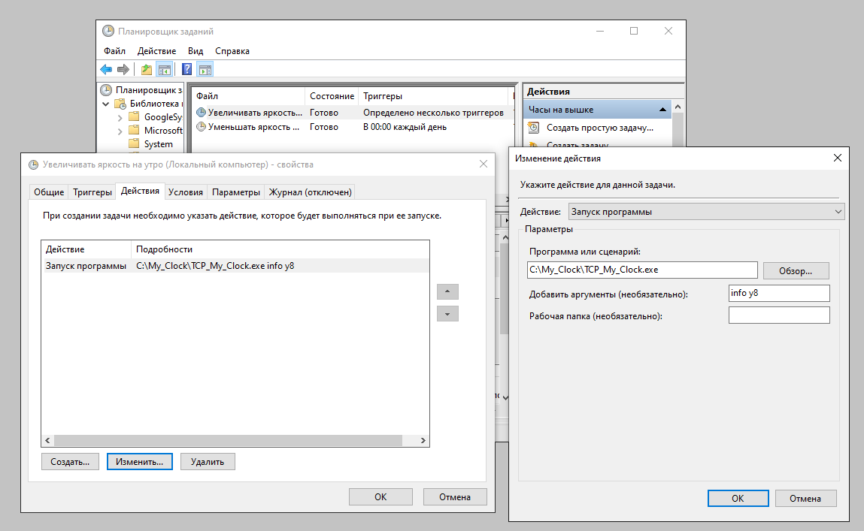Image resolution: width=864 pixels, height=531 pixels.
Task: Expand the Microsoft folder node
Action: (120, 131)
